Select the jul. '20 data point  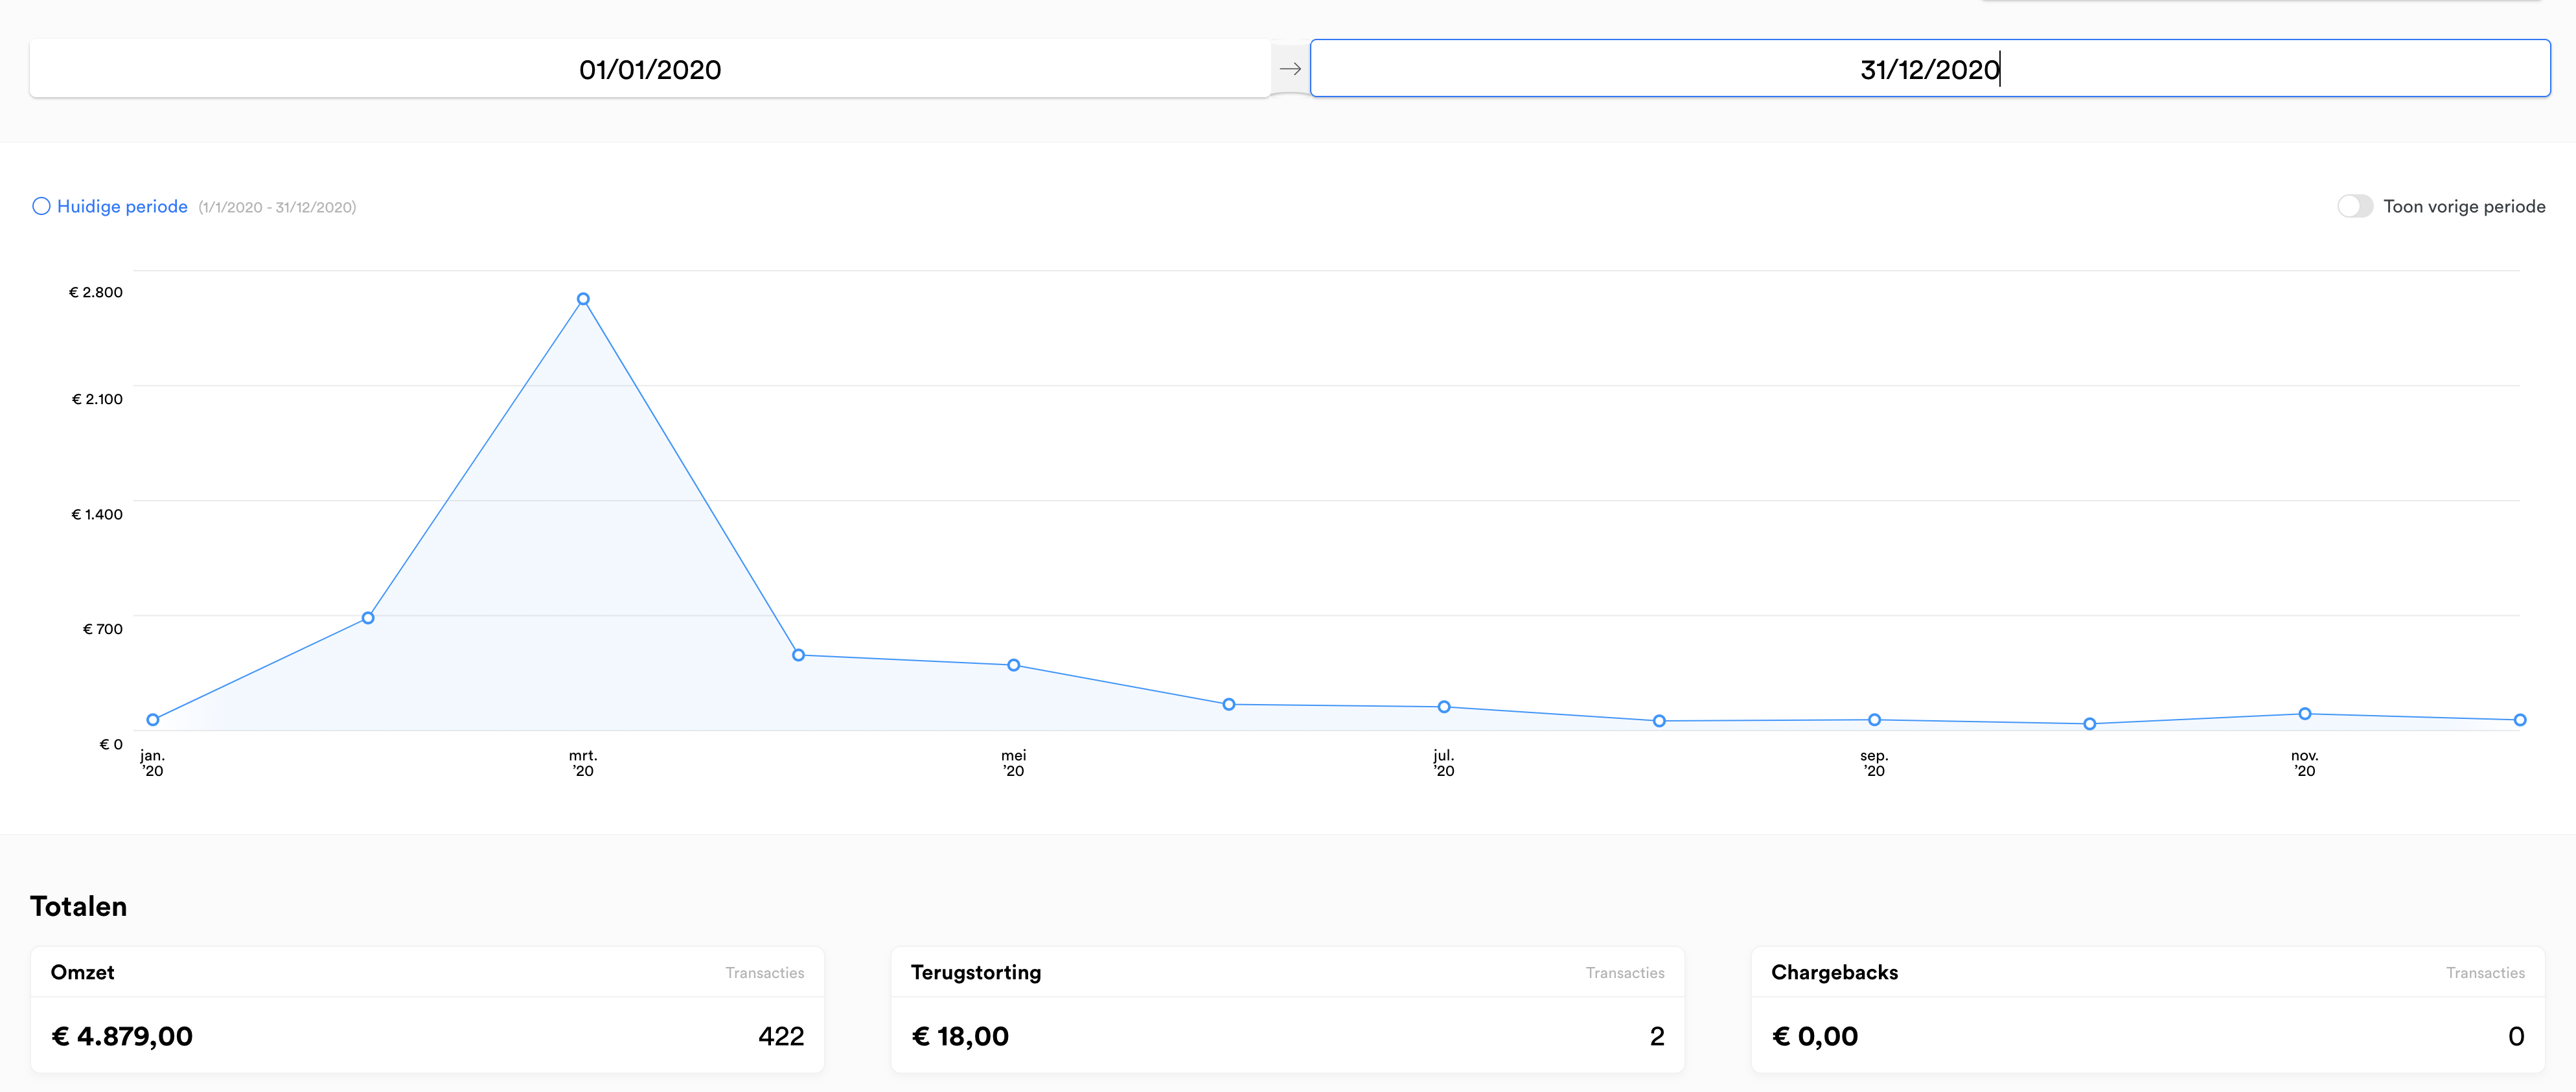tap(1444, 707)
